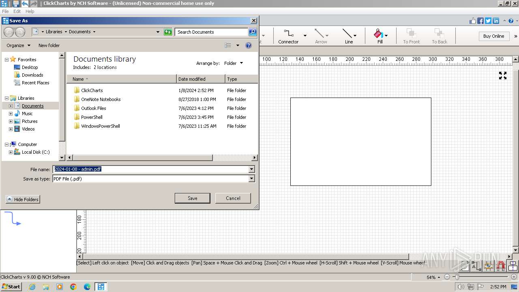Select Downloads in Favorites
This screenshot has height=292, width=519.
click(32, 75)
